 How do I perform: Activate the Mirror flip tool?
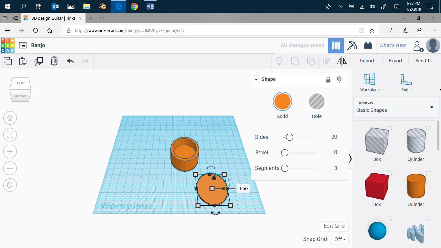point(342,61)
